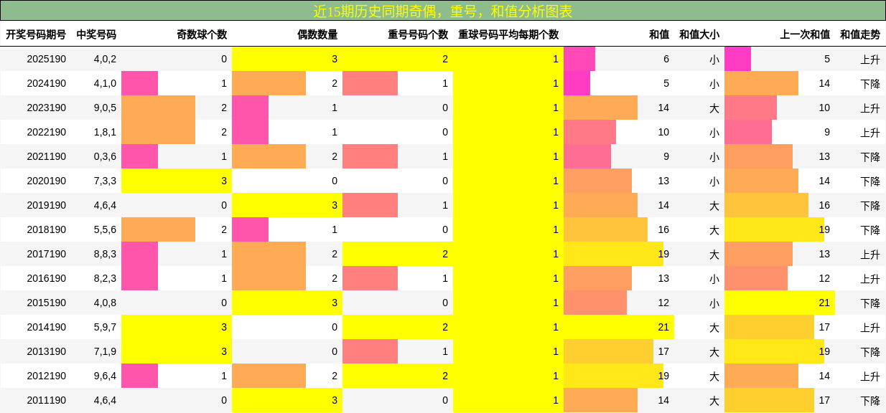Select period cell 2016190

tap(46, 278)
